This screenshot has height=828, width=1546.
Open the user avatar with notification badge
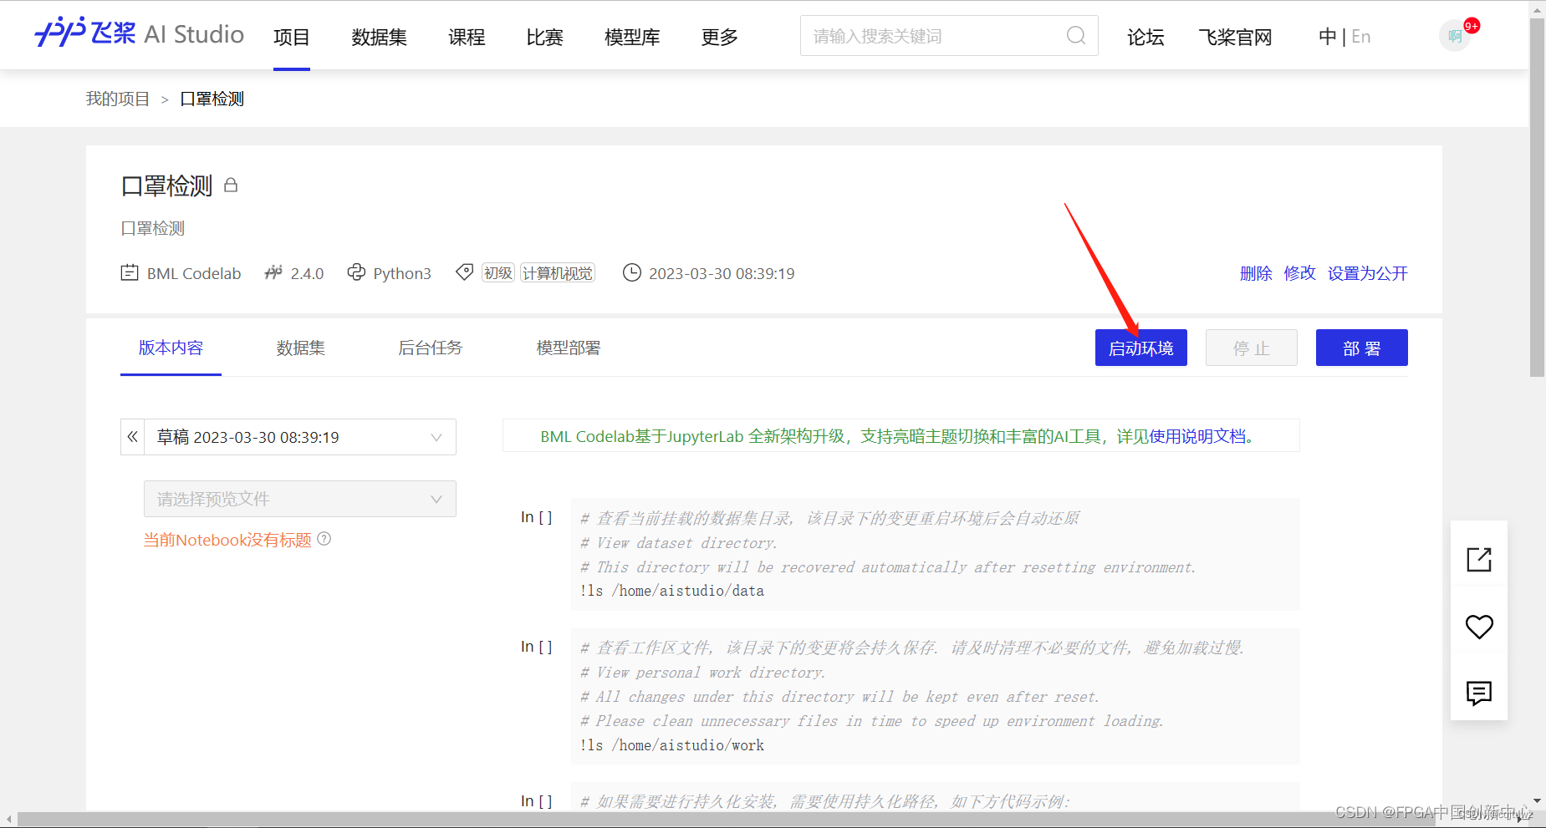click(x=1455, y=36)
